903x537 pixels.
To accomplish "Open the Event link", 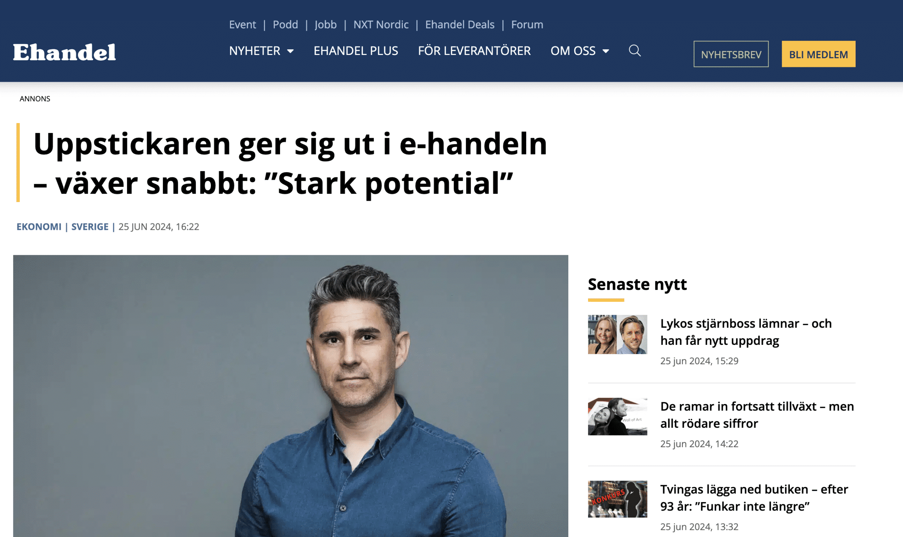I will click(x=242, y=25).
